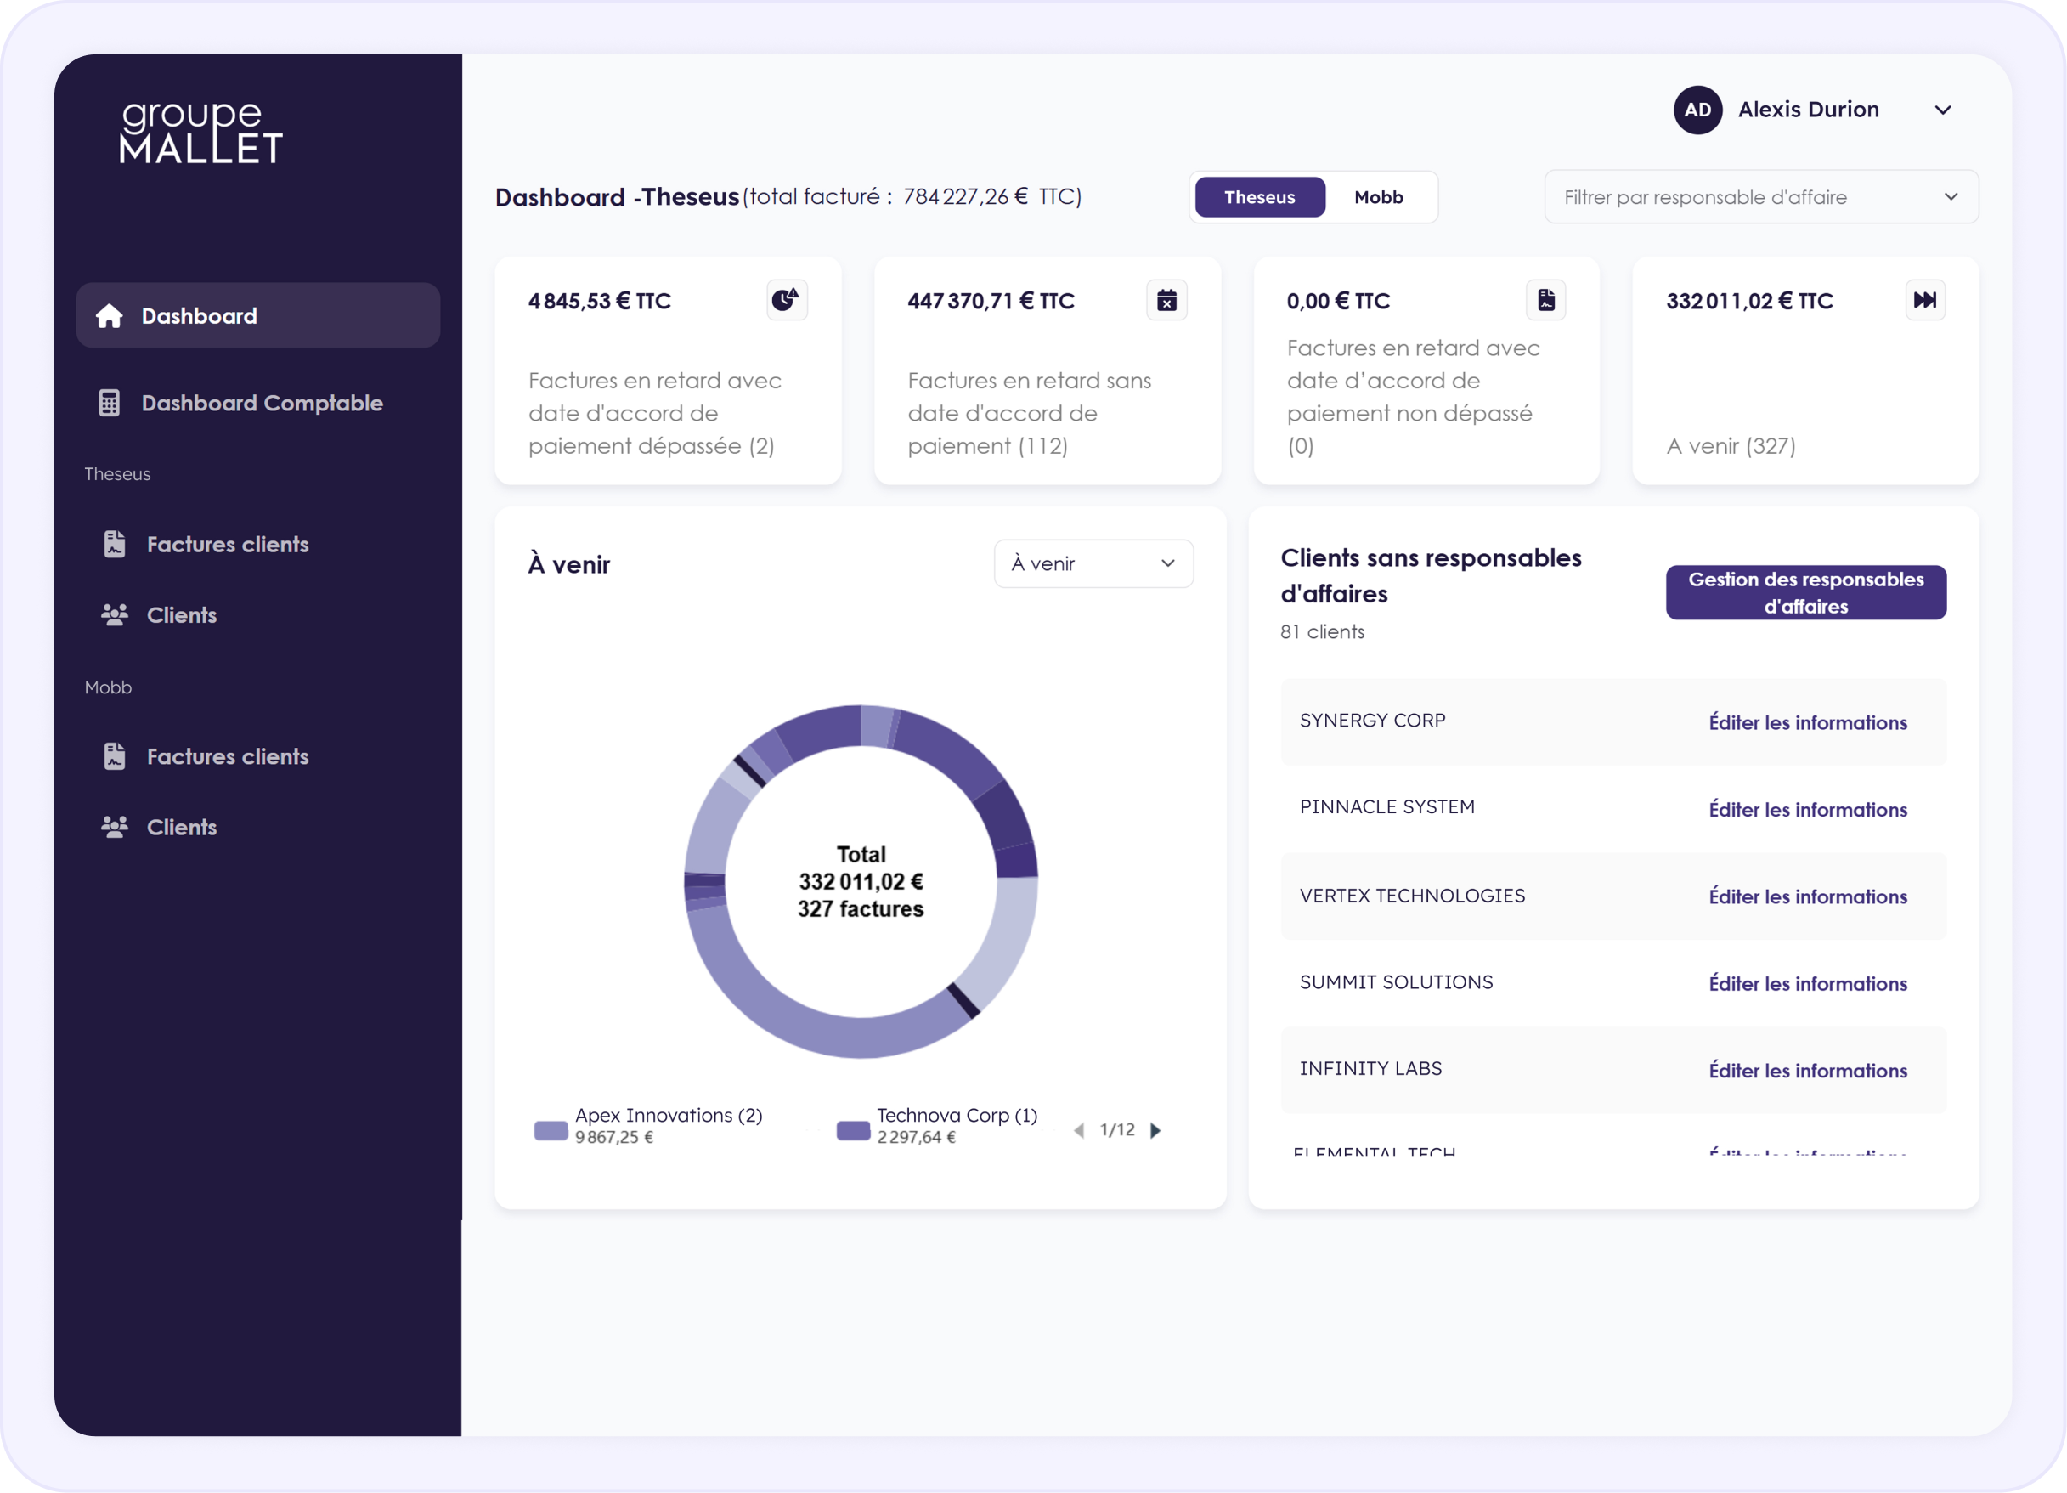The height and width of the screenshot is (1493, 2067).
Task: Click the invoice document icon on third card
Action: pyautogui.click(x=1545, y=300)
